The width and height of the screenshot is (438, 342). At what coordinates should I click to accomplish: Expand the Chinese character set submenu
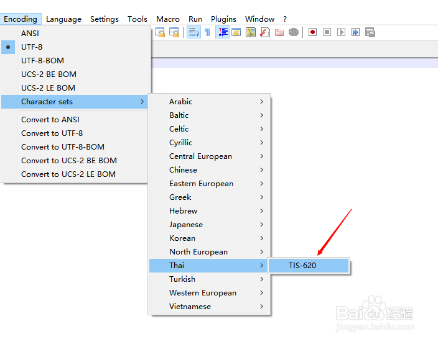209,169
